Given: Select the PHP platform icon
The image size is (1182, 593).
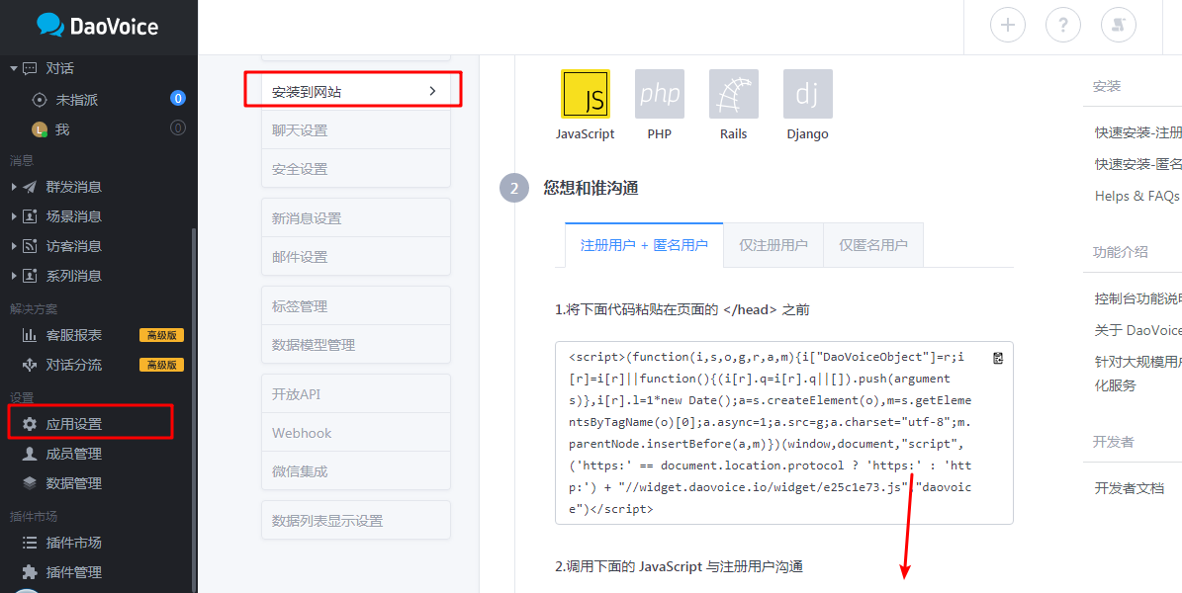Looking at the screenshot, I should pyautogui.click(x=660, y=94).
